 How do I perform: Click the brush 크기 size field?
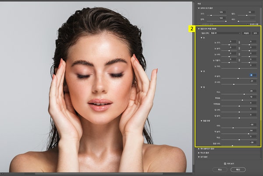click(223, 12)
